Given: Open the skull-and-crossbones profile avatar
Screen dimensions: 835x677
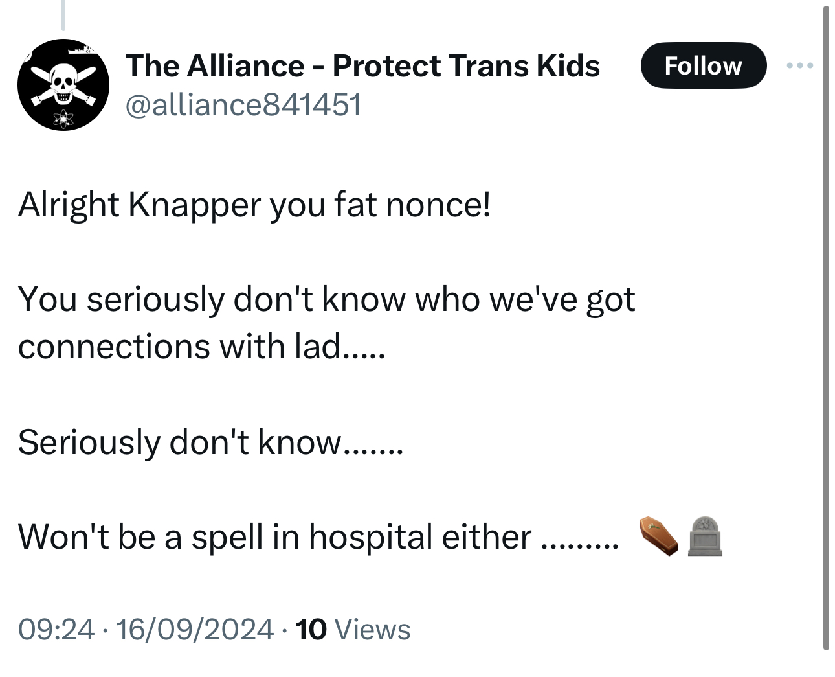Looking at the screenshot, I should 63,85.
